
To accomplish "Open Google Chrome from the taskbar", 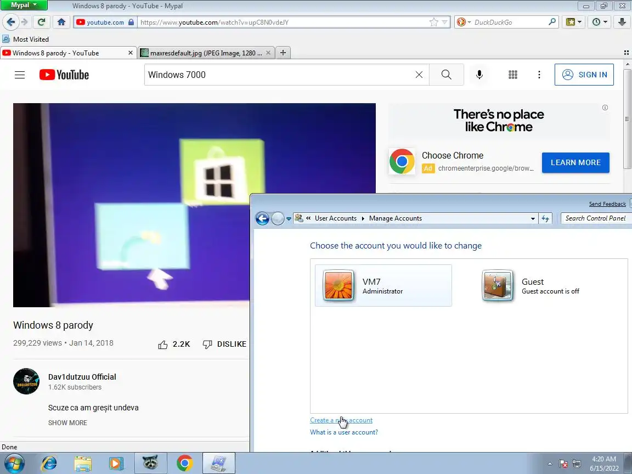I will tap(184, 463).
